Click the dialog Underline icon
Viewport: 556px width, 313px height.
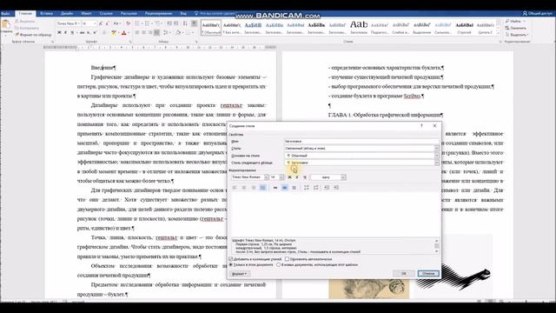[305, 177]
